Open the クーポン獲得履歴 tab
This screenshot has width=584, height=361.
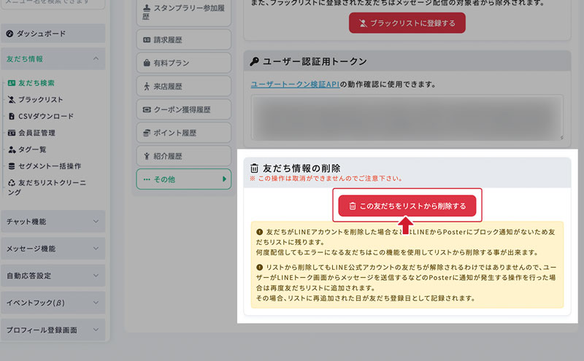point(183,109)
